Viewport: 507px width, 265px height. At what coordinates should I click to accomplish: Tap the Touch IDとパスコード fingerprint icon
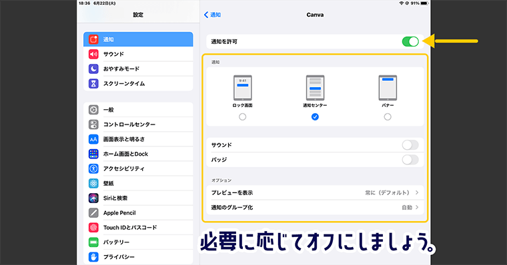pos(93,228)
